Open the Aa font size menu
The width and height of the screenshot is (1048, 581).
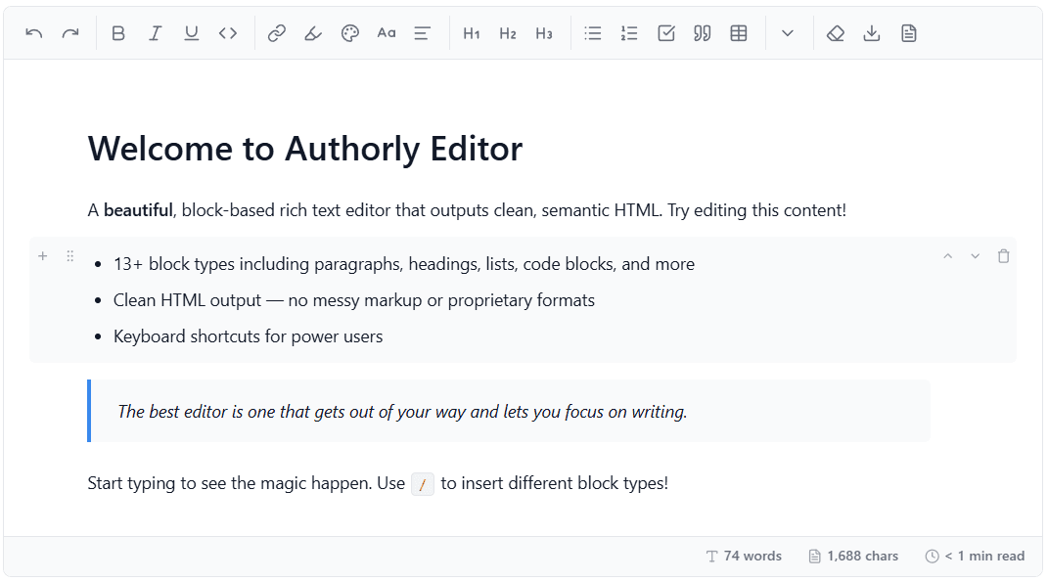point(387,33)
